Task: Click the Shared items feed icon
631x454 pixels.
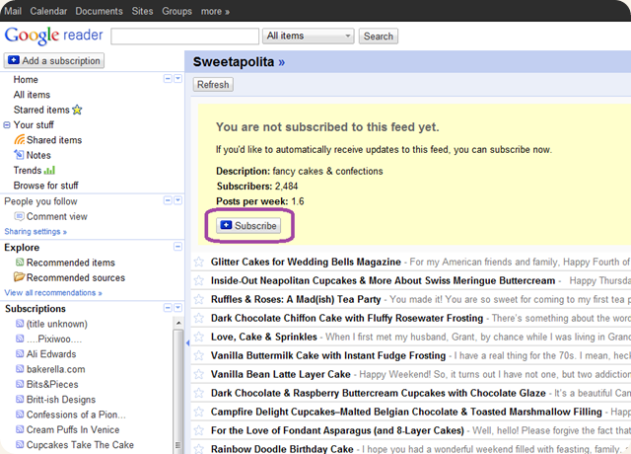Action: tap(20, 140)
